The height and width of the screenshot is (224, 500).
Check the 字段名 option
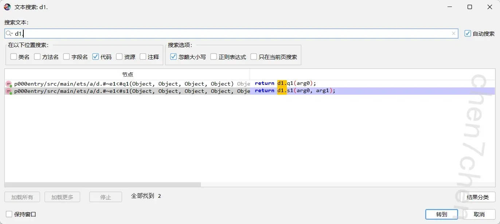tap(66, 57)
